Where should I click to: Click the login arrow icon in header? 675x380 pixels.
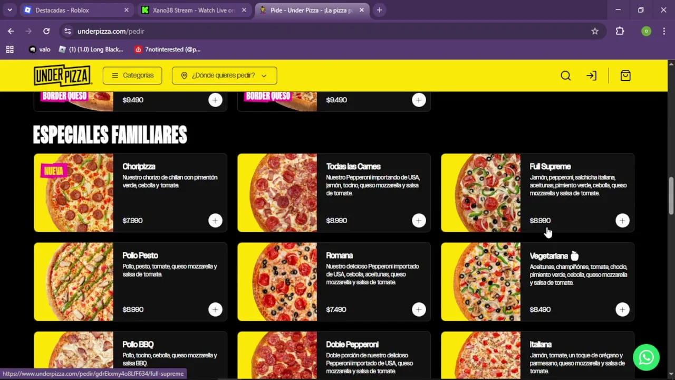[592, 75]
